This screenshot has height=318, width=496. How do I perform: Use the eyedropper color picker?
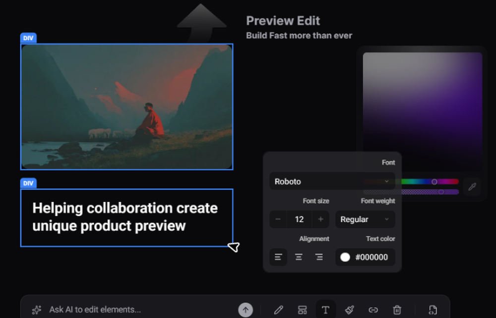pos(471,187)
